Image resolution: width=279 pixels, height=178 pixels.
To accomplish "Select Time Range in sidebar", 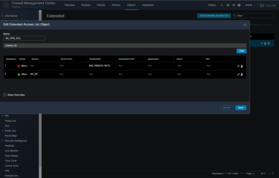I will point(11,155).
